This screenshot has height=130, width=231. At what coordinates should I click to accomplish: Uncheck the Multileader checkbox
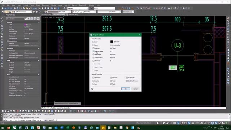127,78
